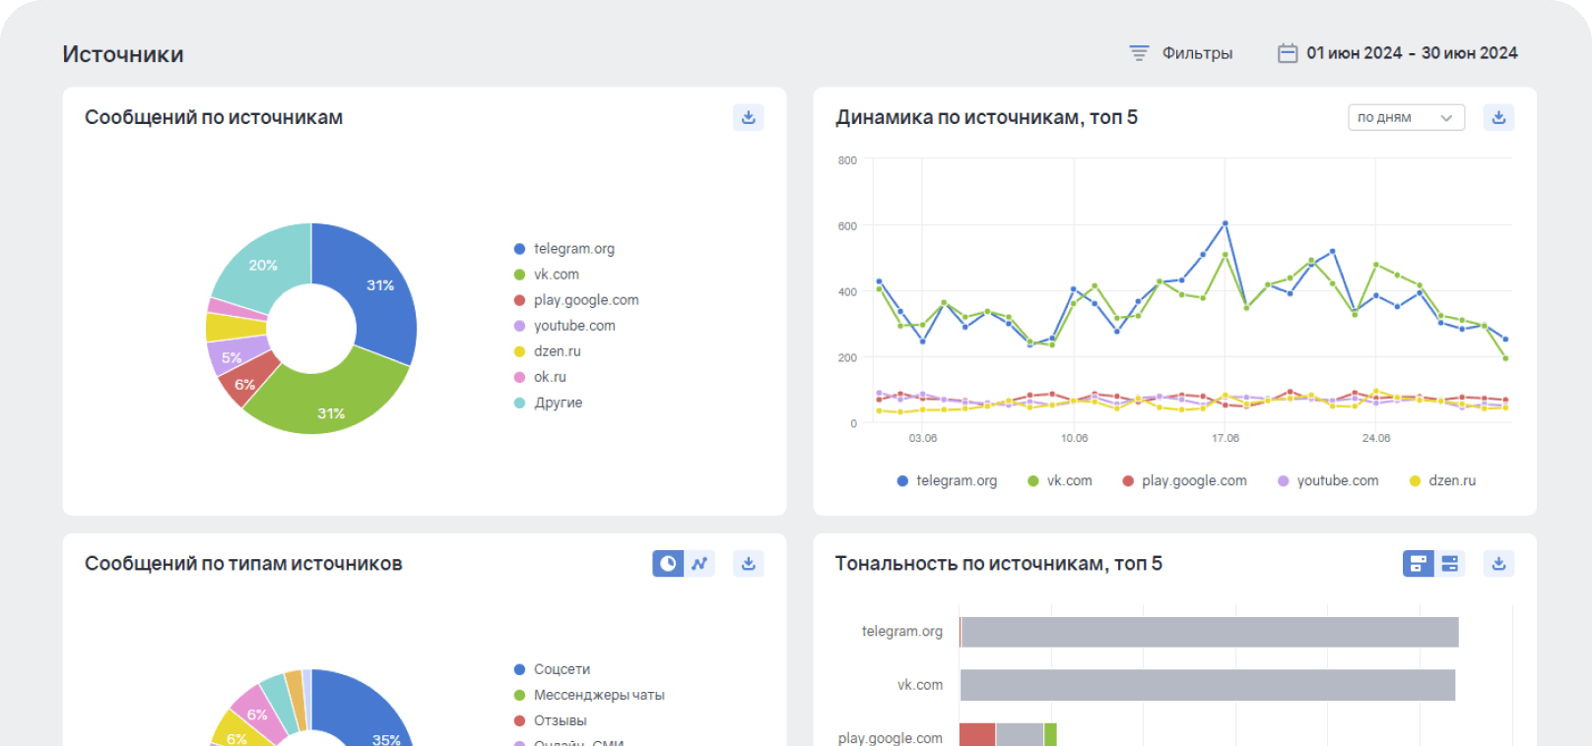Click the calendar icon beside the date range
The height and width of the screenshot is (746, 1592).
pos(1288,53)
